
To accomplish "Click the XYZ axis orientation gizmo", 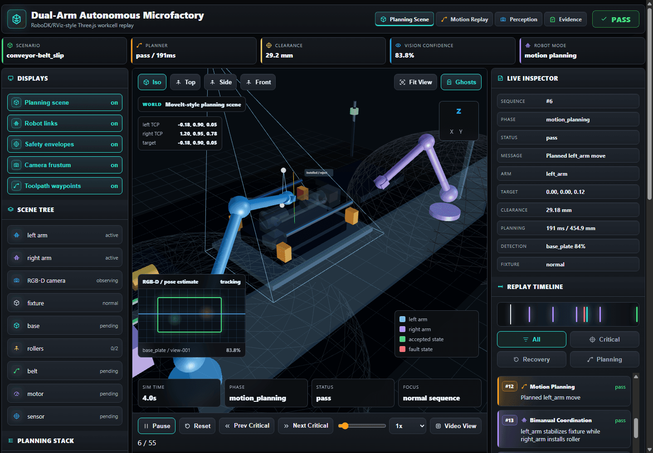I will [x=459, y=121].
